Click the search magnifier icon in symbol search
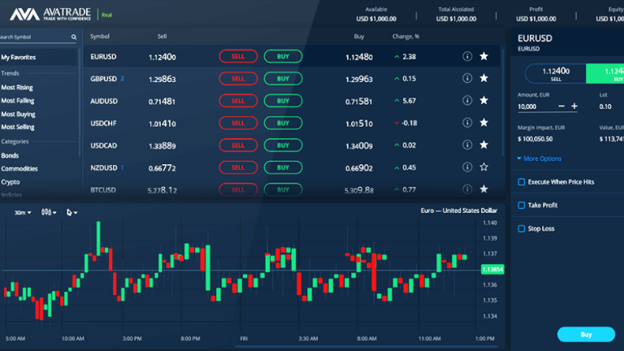This screenshot has height=351, width=624. coord(74,37)
